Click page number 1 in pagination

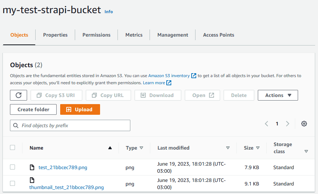(277, 124)
